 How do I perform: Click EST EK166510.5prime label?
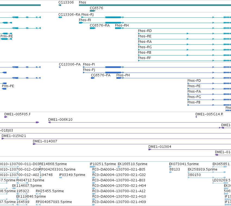(132, 164)
